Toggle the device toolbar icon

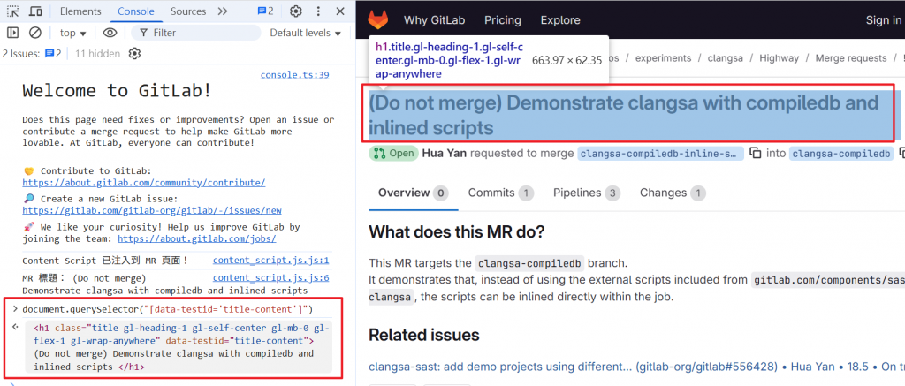[x=35, y=11]
